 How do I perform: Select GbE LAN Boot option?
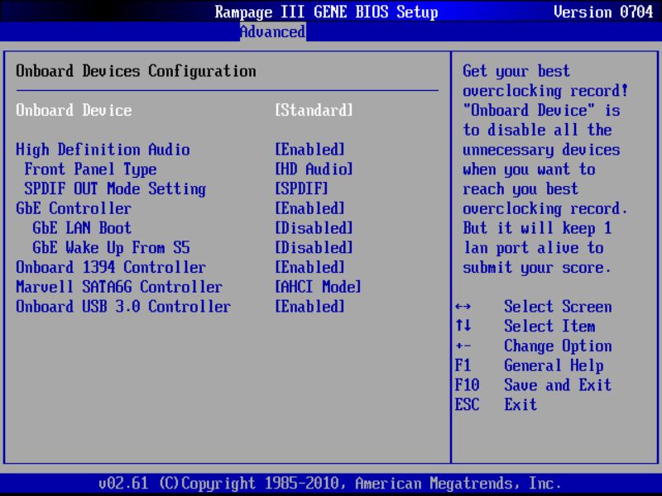coord(82,228)
